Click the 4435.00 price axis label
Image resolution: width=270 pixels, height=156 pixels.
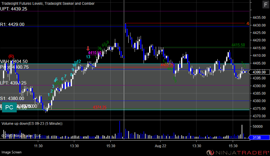pyautogui.click(x=259, y=18)
